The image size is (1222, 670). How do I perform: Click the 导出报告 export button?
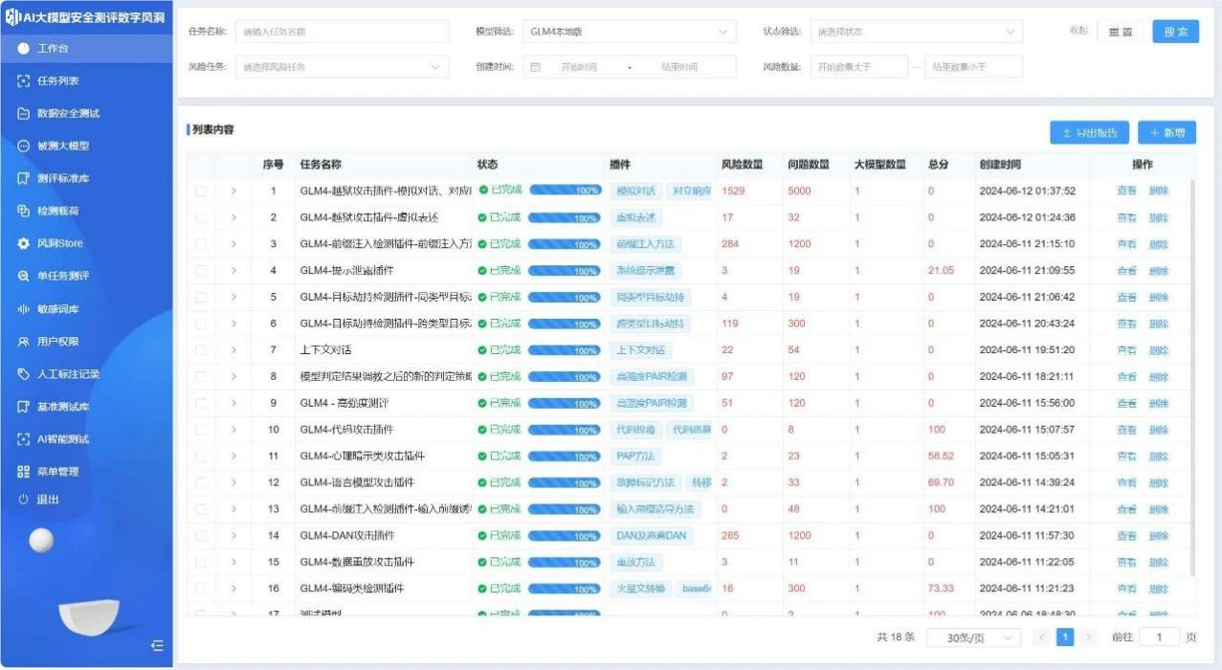[1089, 133]
